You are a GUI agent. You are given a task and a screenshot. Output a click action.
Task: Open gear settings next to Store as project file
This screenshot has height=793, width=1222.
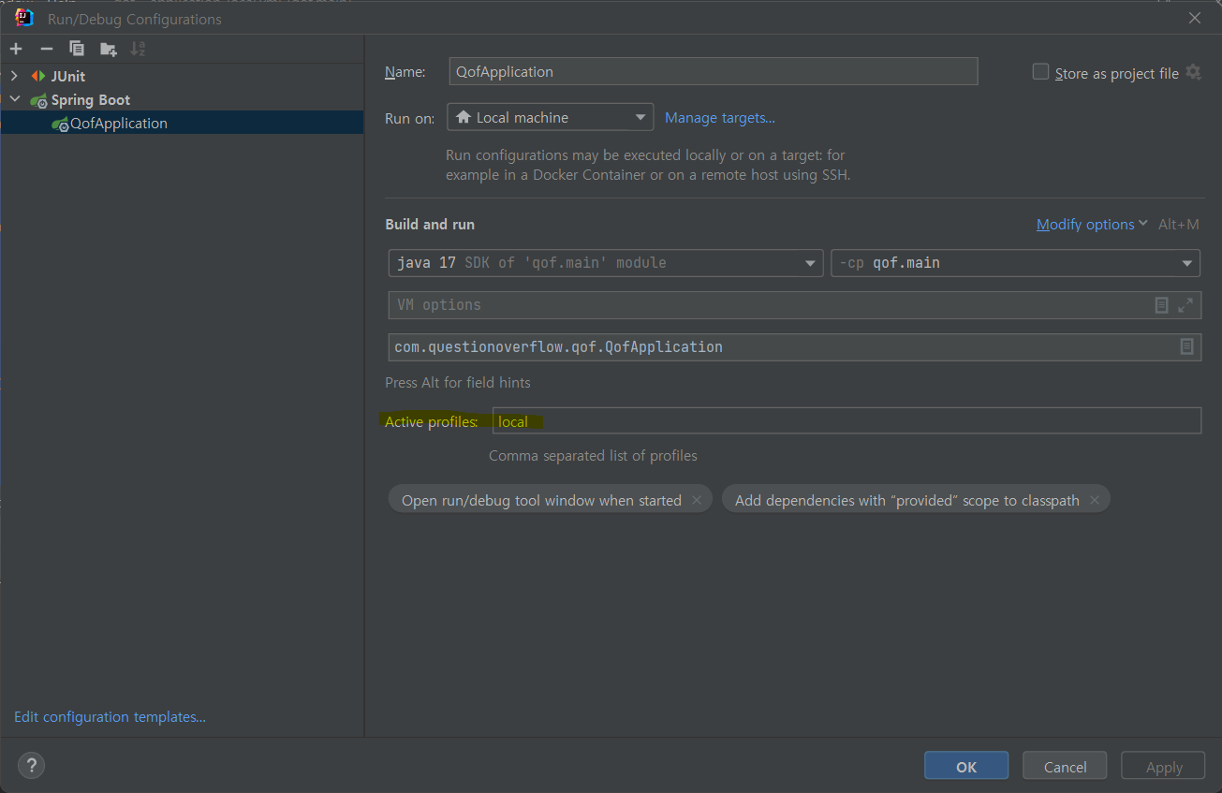1193,72
